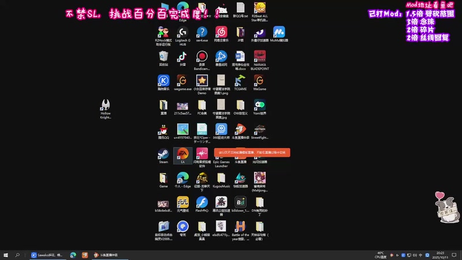Image resolution: width=462 pixels, height=260 pixels.
Task: Click the orange notification banner
Action: pyautogui.click(x=252, y=153)
